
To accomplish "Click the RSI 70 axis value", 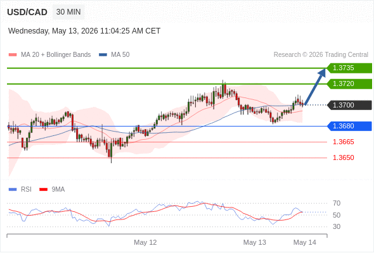I will 337,204.
